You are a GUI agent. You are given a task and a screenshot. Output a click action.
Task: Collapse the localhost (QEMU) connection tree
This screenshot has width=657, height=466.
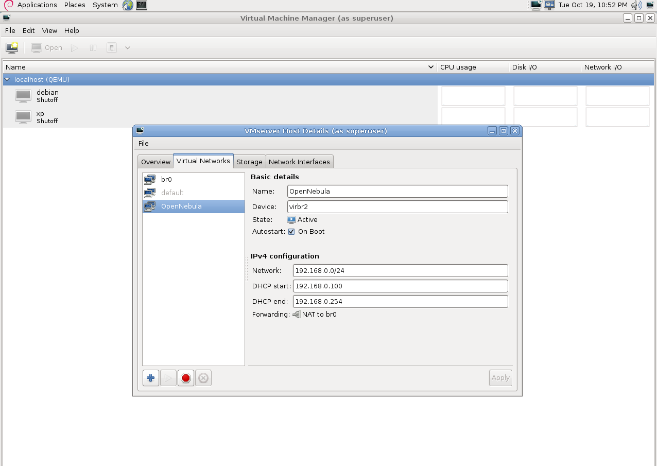click(x=7, y=80)
